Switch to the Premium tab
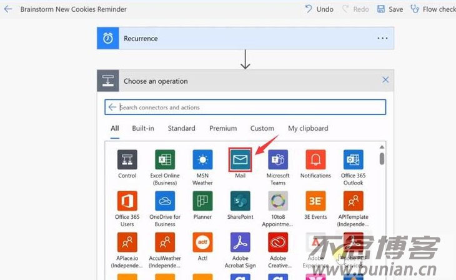The height and width of the screenshot is (280, 456). point(223,128)
